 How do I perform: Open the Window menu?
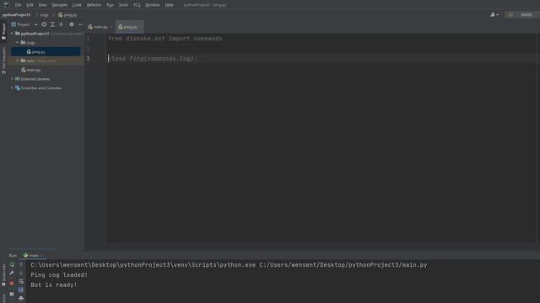tap(152, 5)
